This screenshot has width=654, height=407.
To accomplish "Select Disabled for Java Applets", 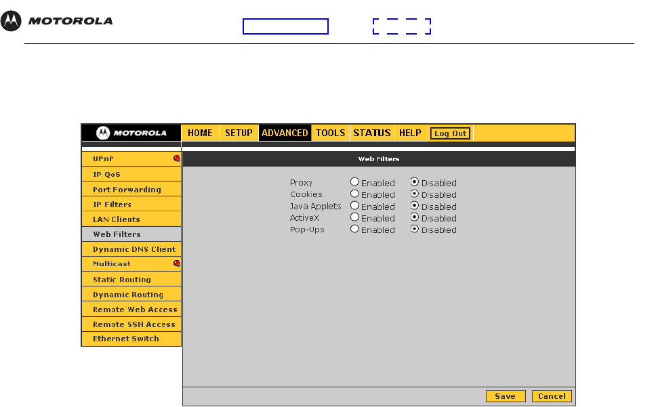I will (x=415, y=205).
